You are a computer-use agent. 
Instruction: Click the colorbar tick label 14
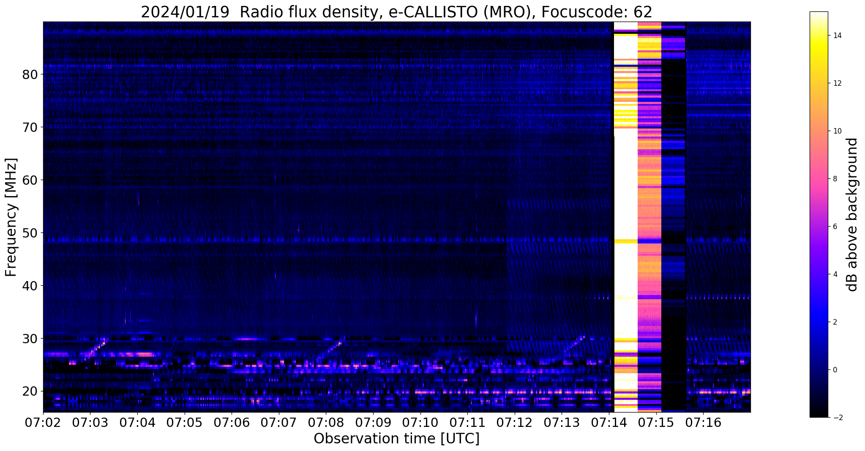(x=837, y=36)
